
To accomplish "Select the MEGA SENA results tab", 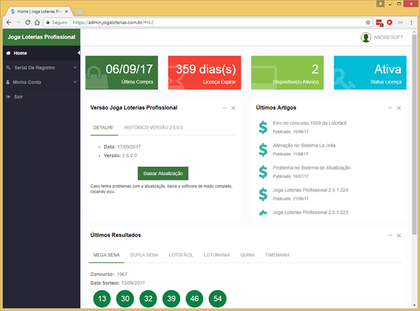I will tap(106, 255).
